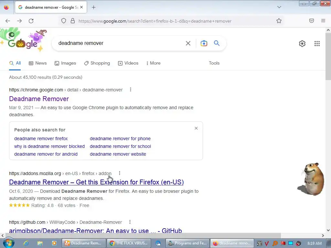Open the Windows Start orb
Image resolution: width=331 pixels, height=248 pixels.
8,243
